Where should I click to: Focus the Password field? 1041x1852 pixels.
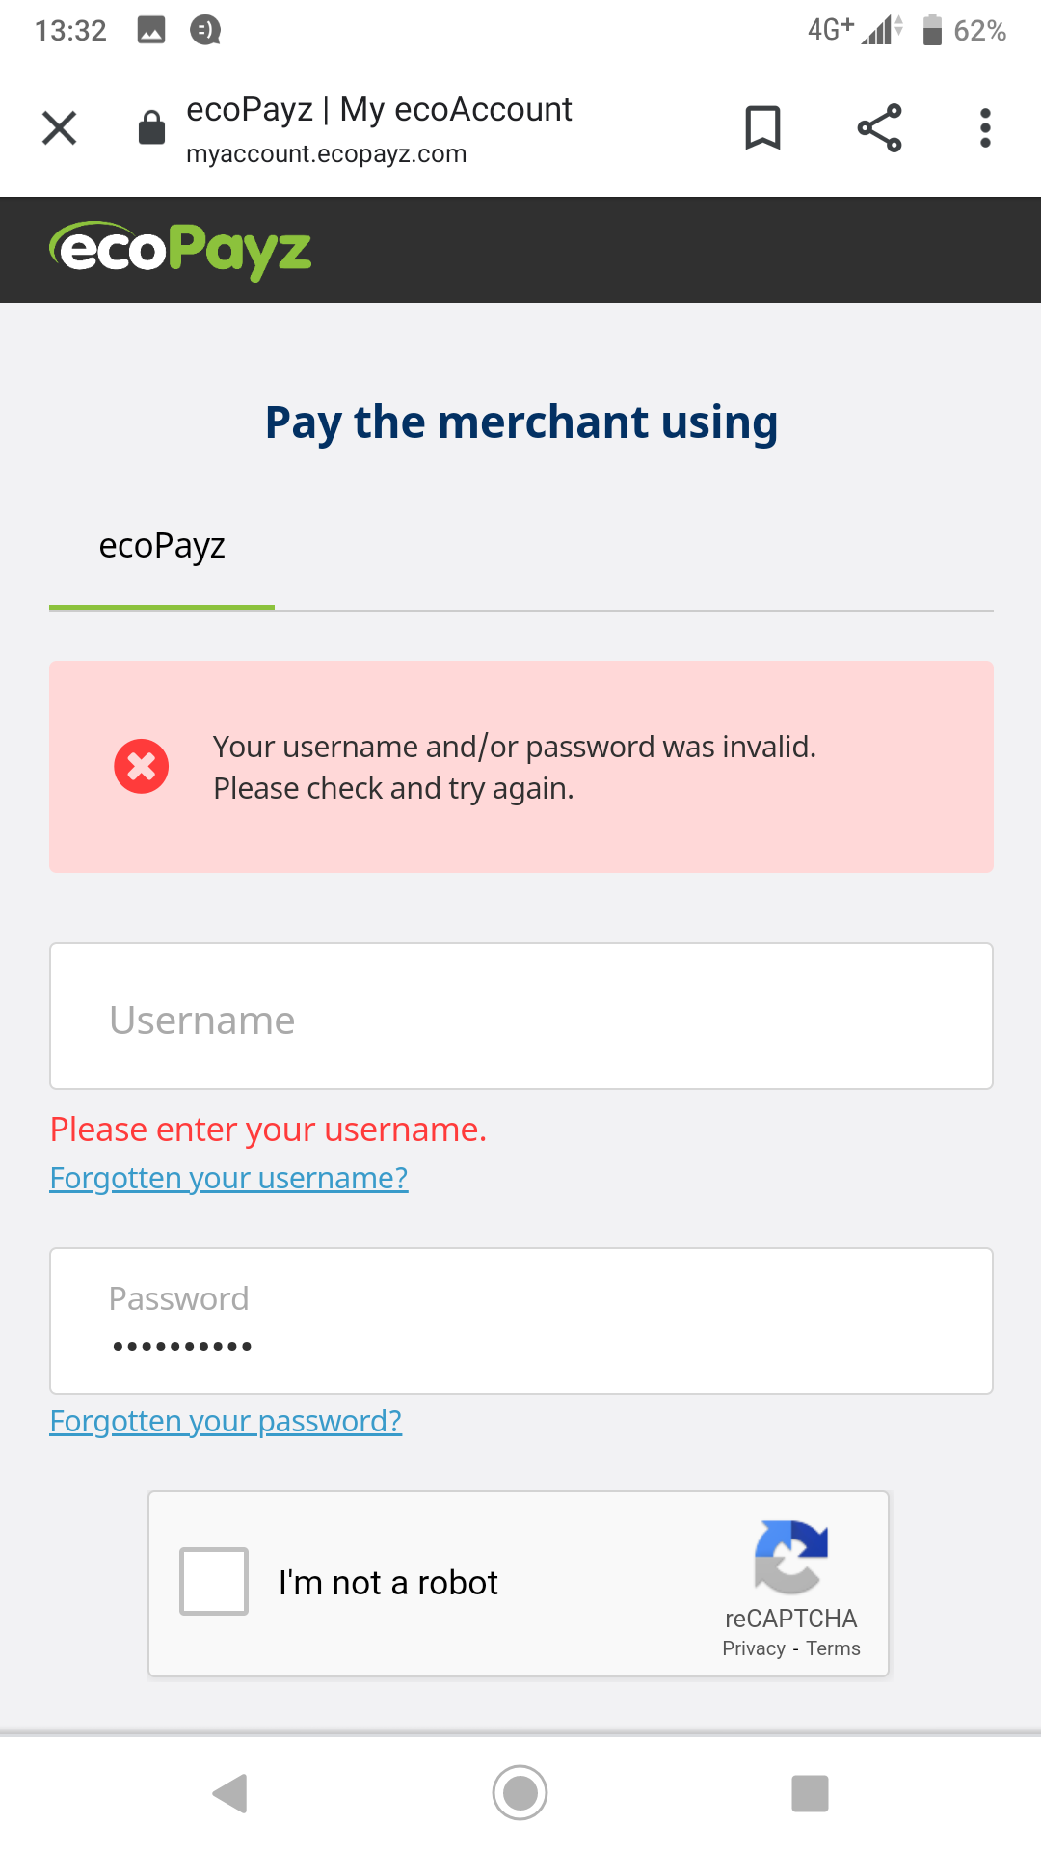(521, 1321)
